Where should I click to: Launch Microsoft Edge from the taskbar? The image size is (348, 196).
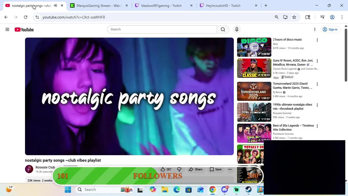pyautogui.click(x=177, y=190)
